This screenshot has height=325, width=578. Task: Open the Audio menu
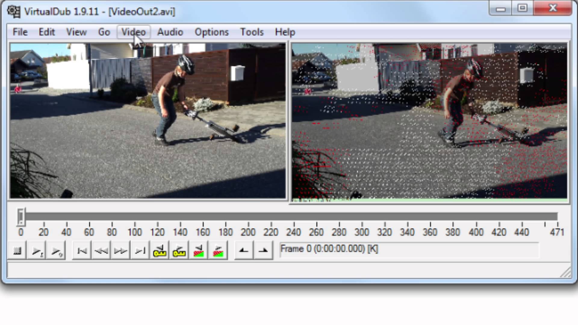point(170,32)
